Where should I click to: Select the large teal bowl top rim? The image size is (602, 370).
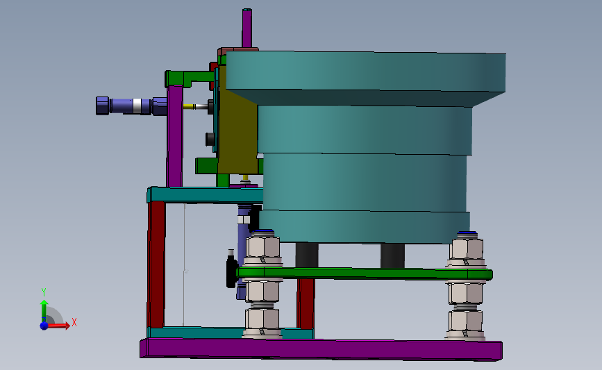(365, 72)
